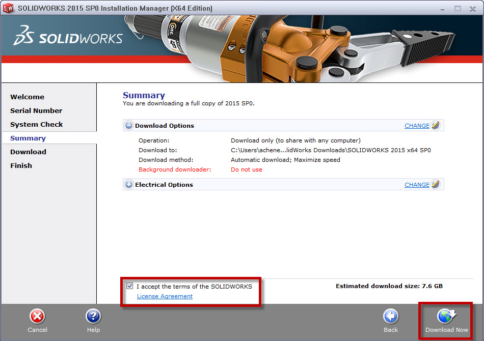Viewport: 484px width, 341px height.
Task: Click the 'Estimated download size: 7.6 GB' text
Action: coord(389,286)
